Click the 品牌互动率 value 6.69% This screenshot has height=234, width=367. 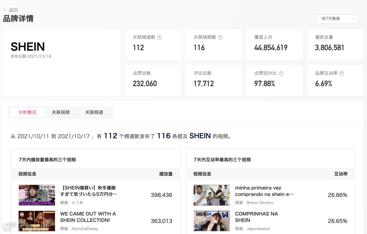324,84
